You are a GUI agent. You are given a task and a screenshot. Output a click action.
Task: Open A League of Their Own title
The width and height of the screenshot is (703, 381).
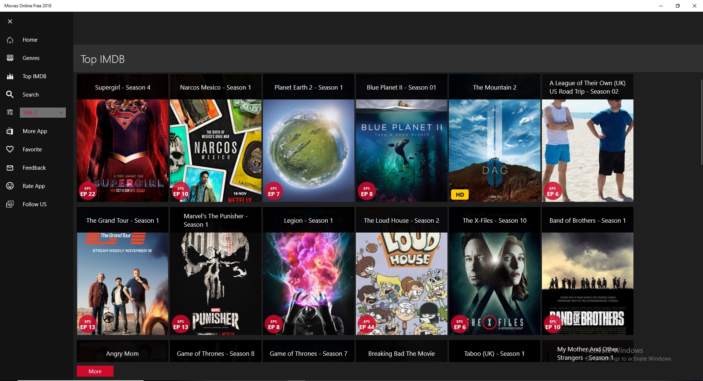pos(587,87)
